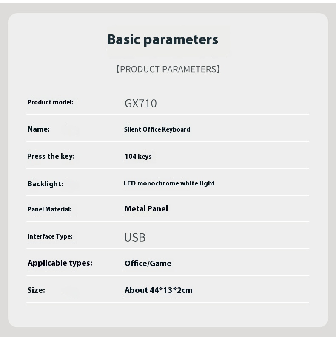This screenshot has width=336, height=337.
Task: Select the Panel Material label
Action: click(49, 209)
